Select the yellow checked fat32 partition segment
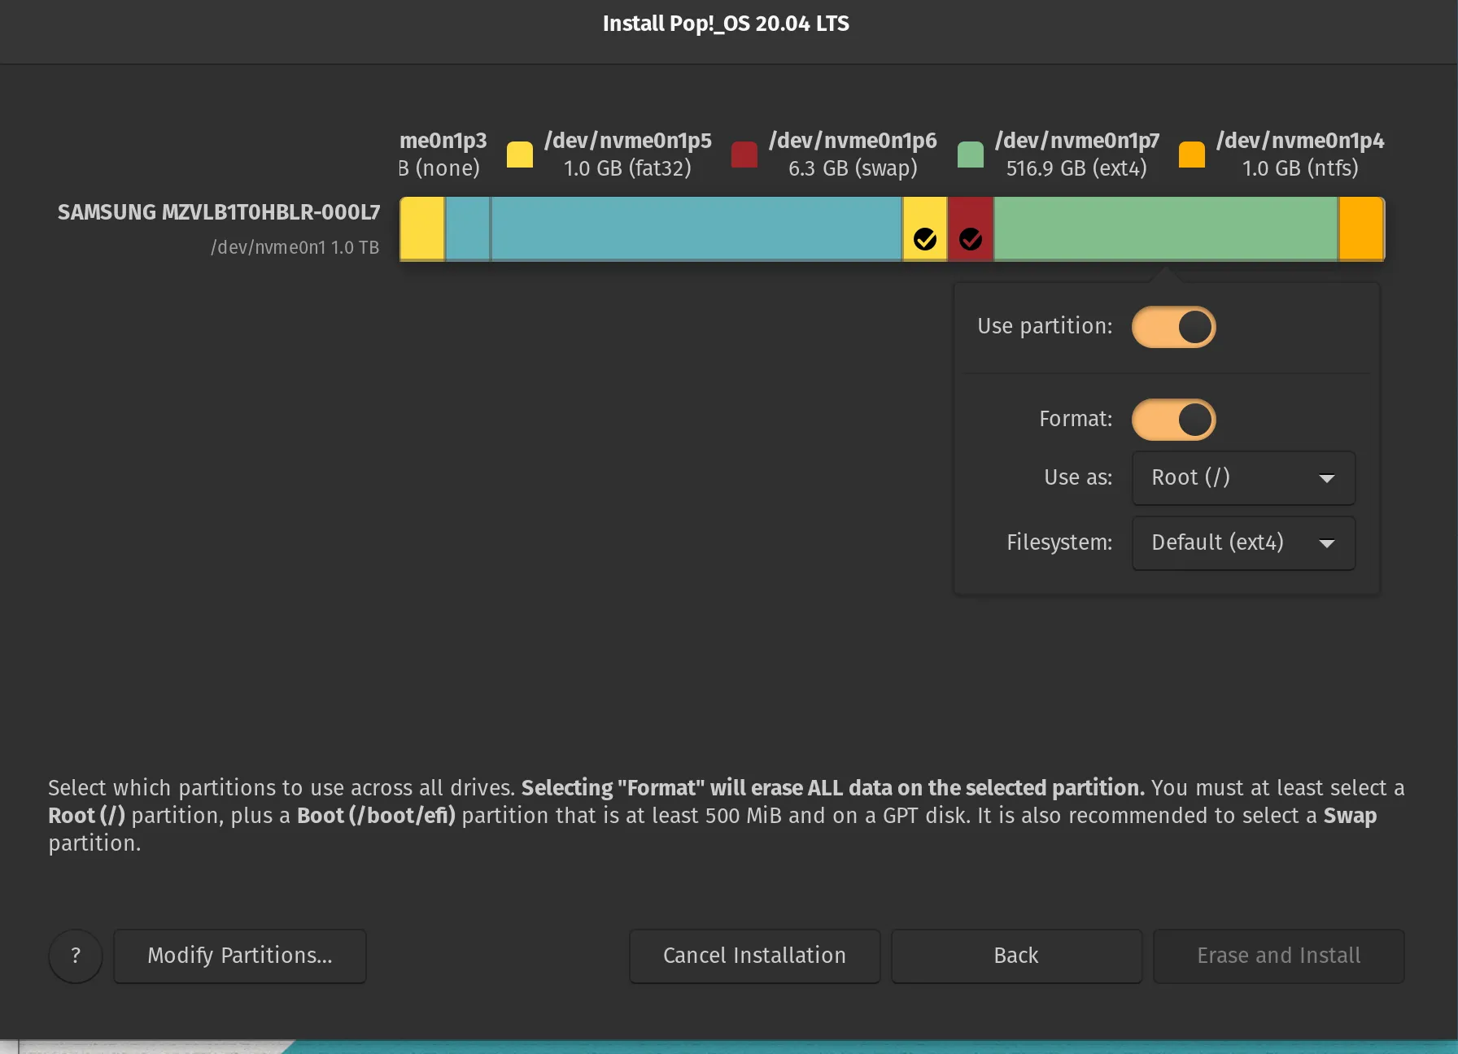 point(925,229)
